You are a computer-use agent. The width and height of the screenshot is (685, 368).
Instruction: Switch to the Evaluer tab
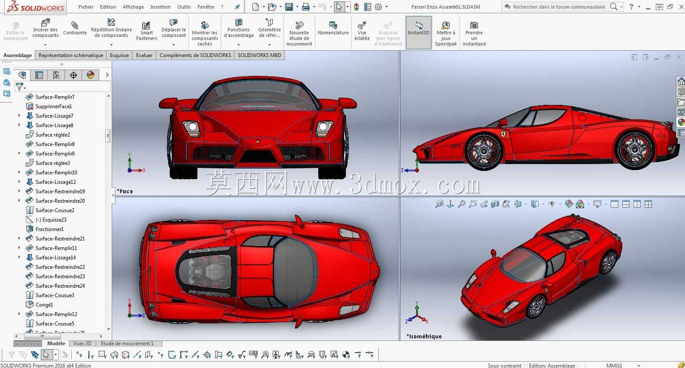[x=144, y=55]
